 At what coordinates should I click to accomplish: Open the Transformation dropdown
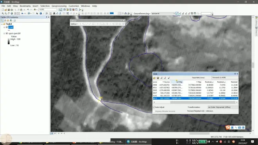point(223,107)
